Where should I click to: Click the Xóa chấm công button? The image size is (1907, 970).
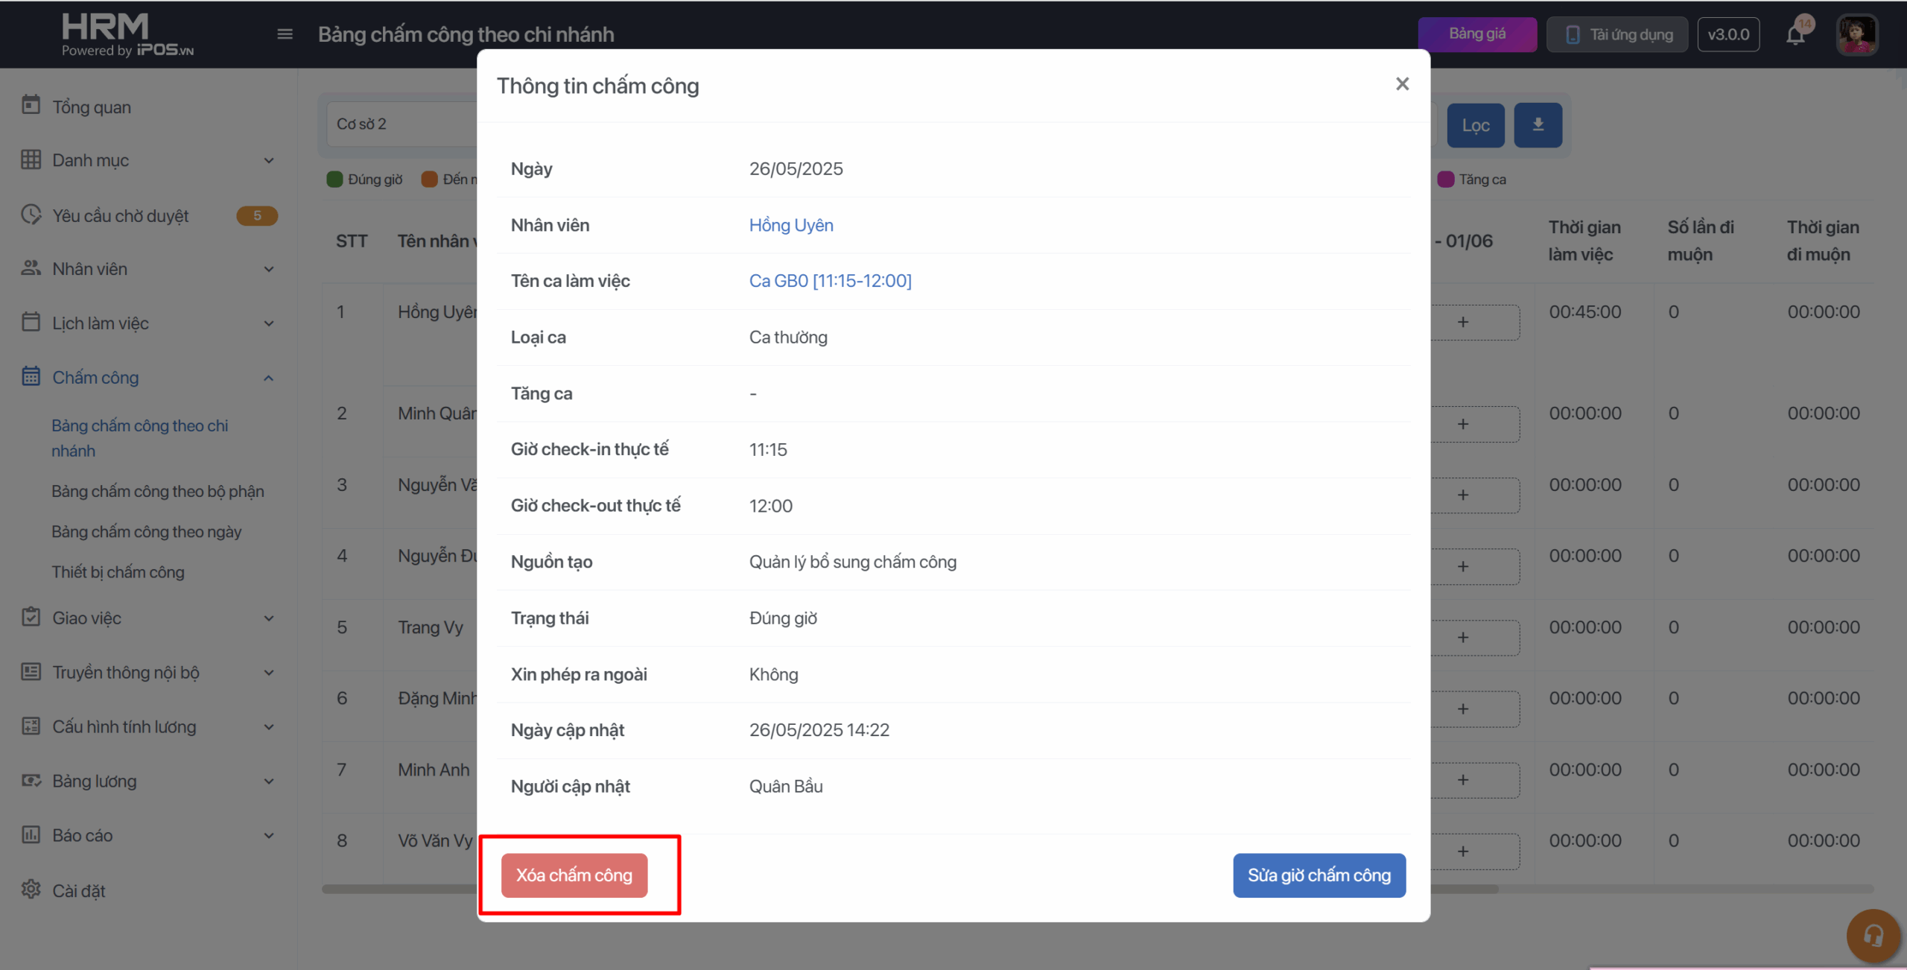coord(574,875)
